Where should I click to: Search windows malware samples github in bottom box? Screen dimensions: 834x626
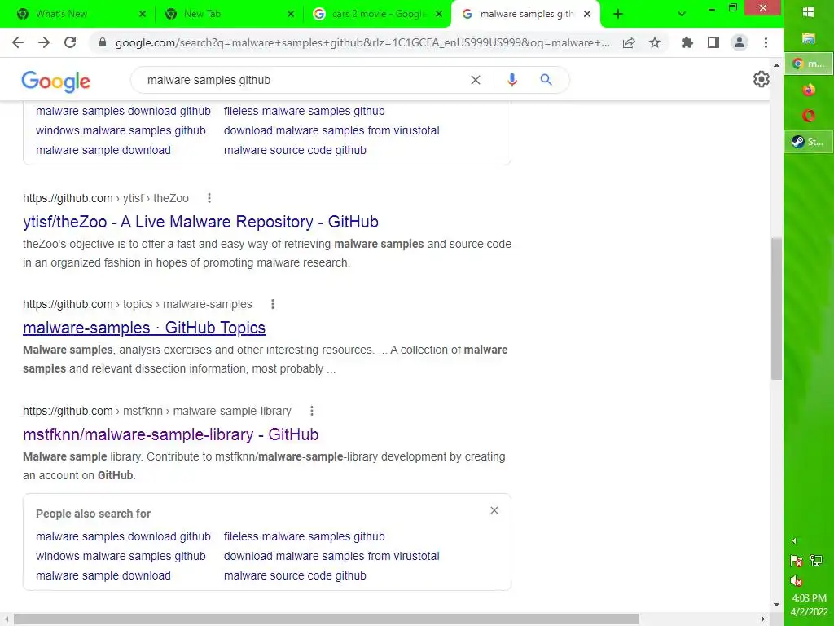pos(121,556)
